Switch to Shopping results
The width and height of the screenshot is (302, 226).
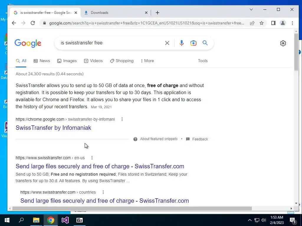pos(122,61)
